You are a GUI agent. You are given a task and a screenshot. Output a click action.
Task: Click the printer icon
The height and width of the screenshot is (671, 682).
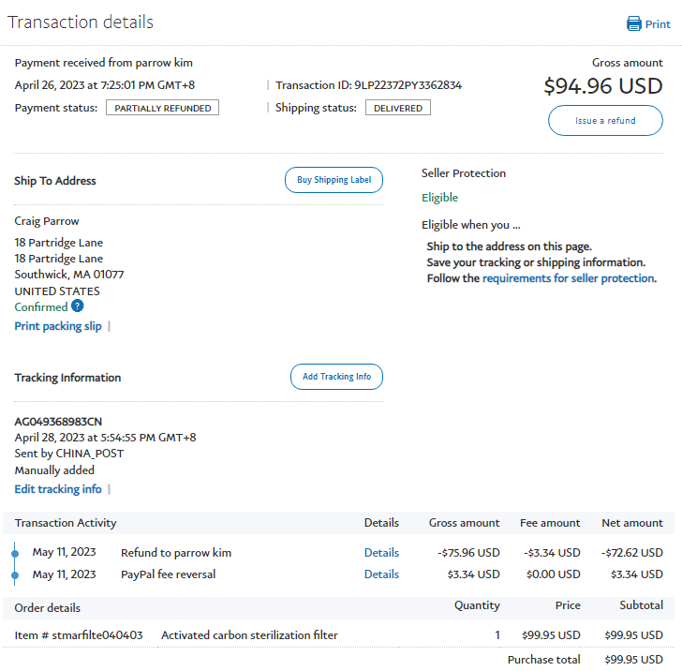634,24
